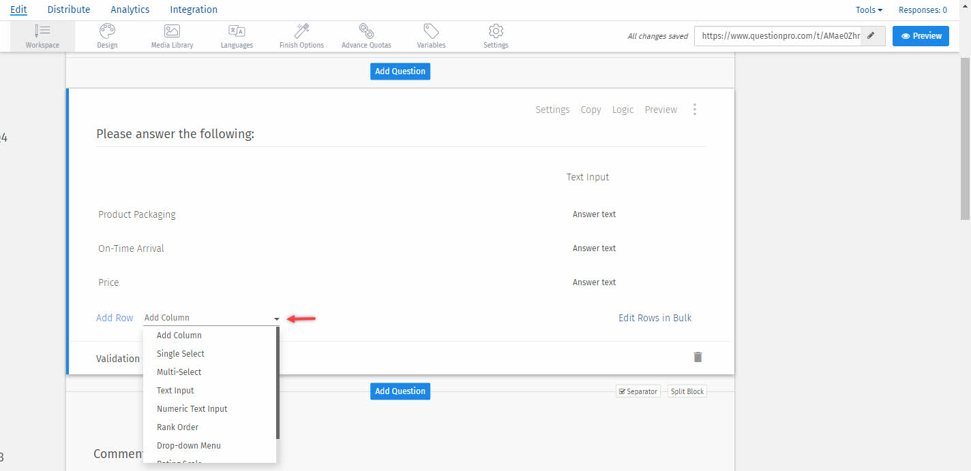This screenshot has width=971, height=471.
Task: Click pencil icon to edit survey URL
Action: [871, 36]
